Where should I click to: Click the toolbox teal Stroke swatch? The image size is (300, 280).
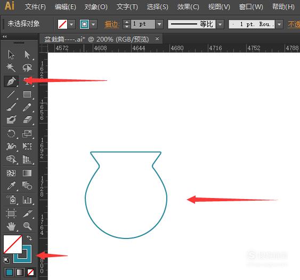(27, 258)
